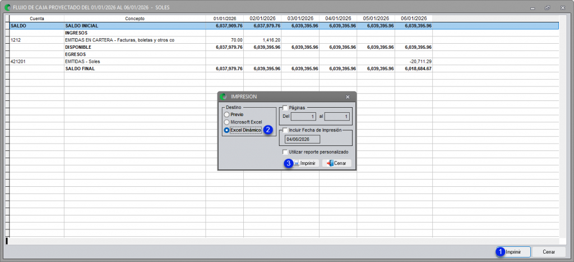
Task: Click the INGRESOS row label
Action: coord(76,33)
